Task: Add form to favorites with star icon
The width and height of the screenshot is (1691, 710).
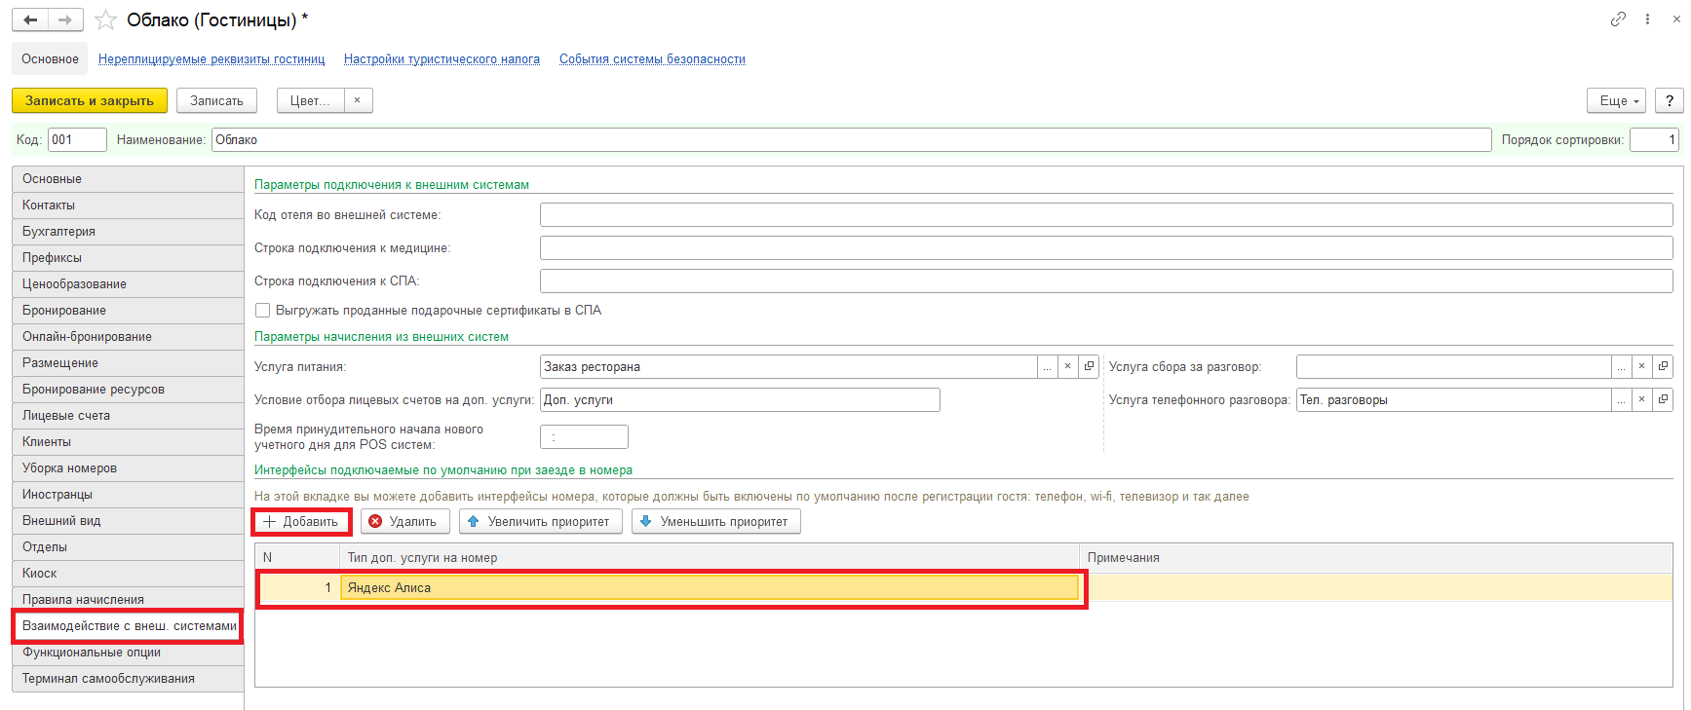Action: tap(105, 20)
